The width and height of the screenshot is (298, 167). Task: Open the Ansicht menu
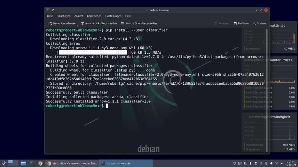coord(79,16)
